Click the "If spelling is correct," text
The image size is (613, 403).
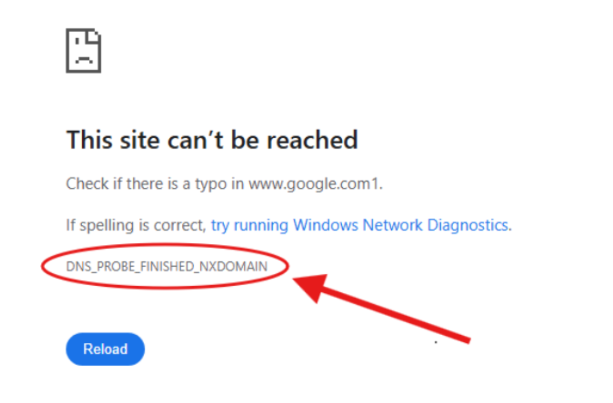[136, 225]
